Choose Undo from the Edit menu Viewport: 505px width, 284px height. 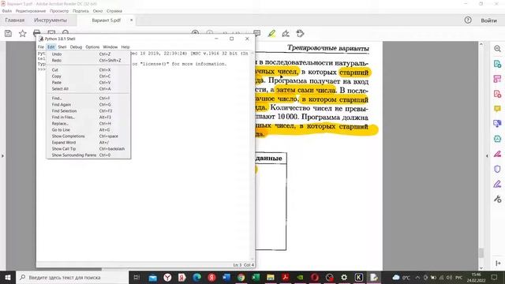coord(88,54)
